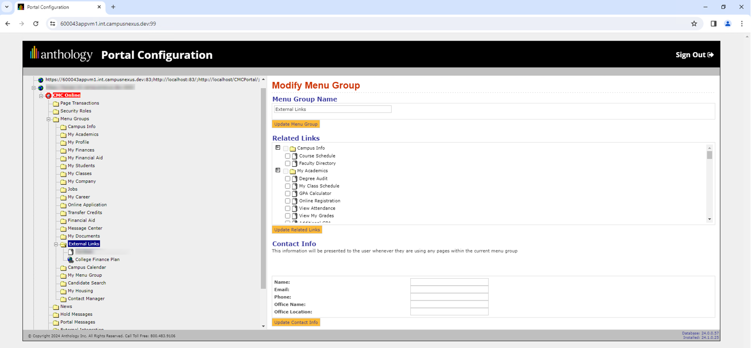Collapse the CMC Online tree node
751x348 pixels.
pyautogui.click(x=41, y=95)
